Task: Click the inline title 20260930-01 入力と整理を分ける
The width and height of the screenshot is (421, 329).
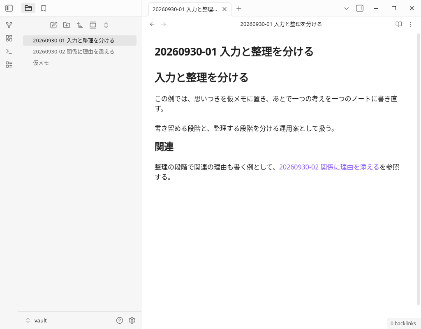Action: [234, 51]
